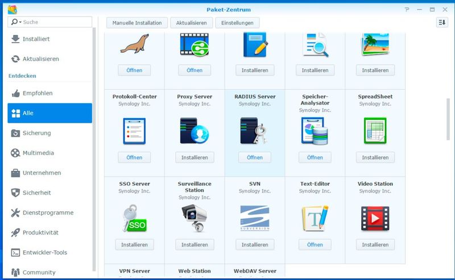
Task: Install Proxy Server
Action: (195, 157)
